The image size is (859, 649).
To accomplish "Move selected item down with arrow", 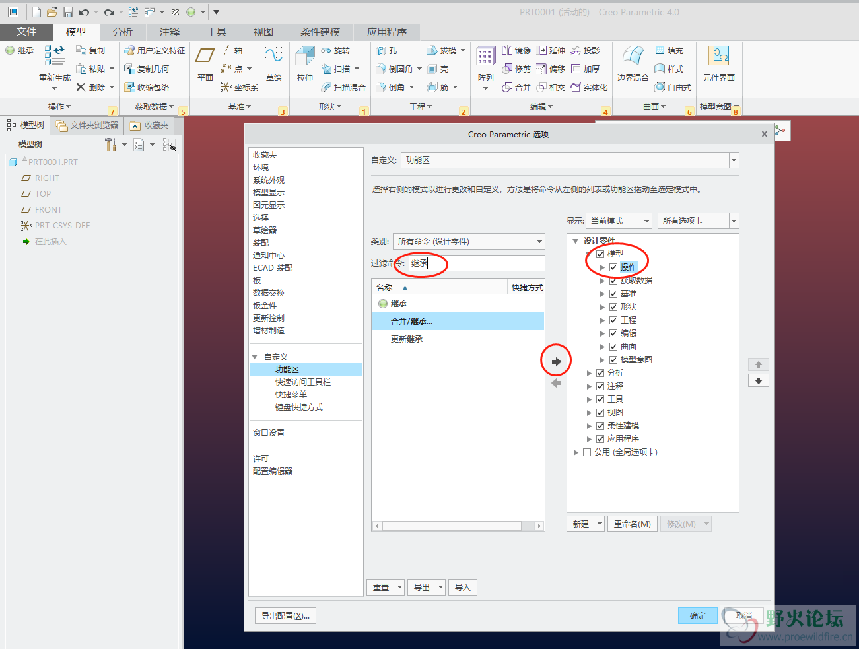I will pyautogui.click(x=759, y=381).
